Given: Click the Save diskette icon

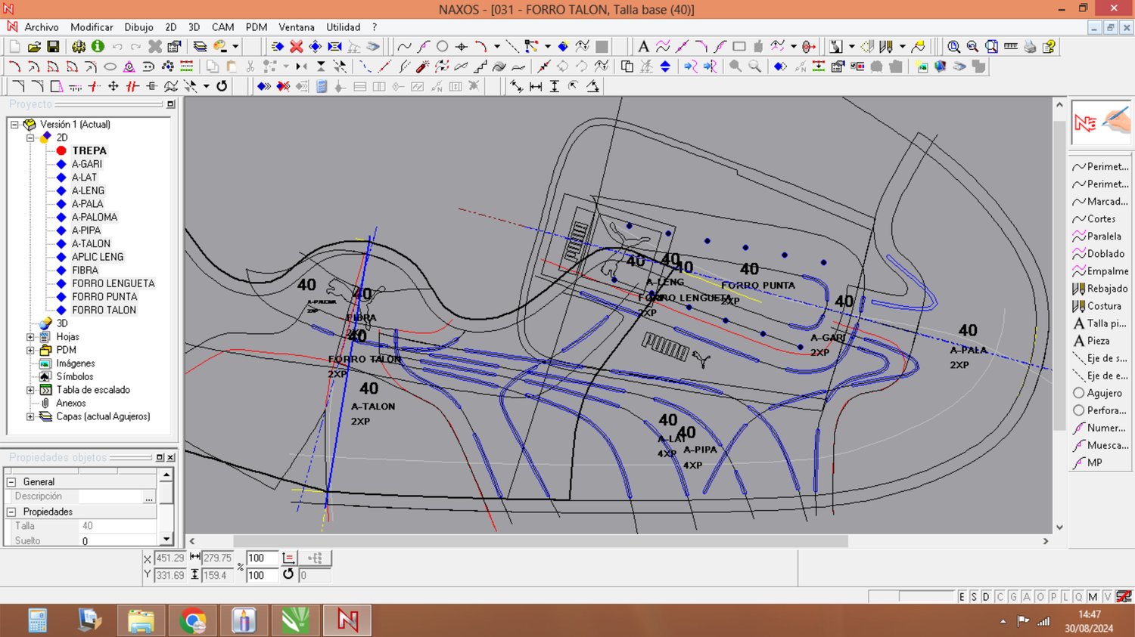Looking at the screenshot, I should point(53,47).
